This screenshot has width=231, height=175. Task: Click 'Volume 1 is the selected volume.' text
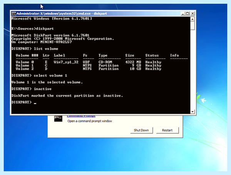coord(47,82)
